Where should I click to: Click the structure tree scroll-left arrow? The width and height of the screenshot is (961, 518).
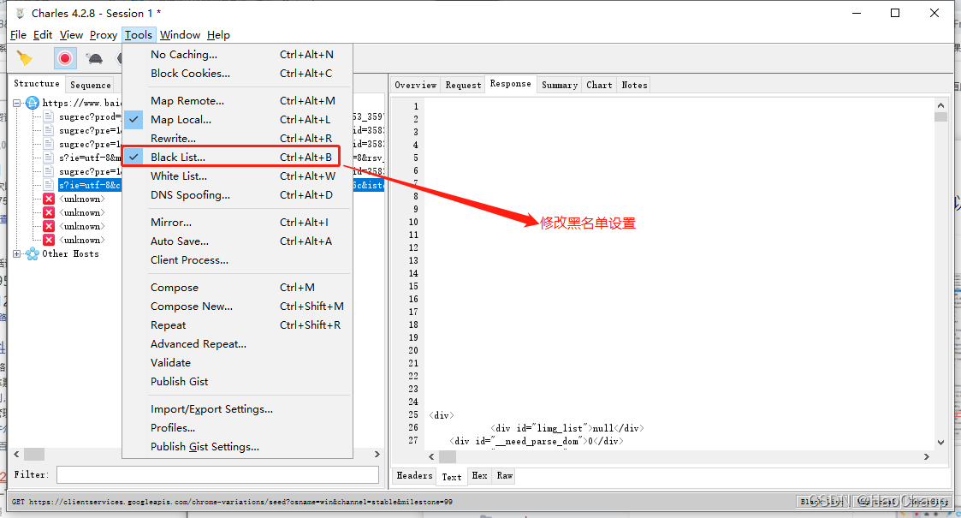(x=16, y=455)
